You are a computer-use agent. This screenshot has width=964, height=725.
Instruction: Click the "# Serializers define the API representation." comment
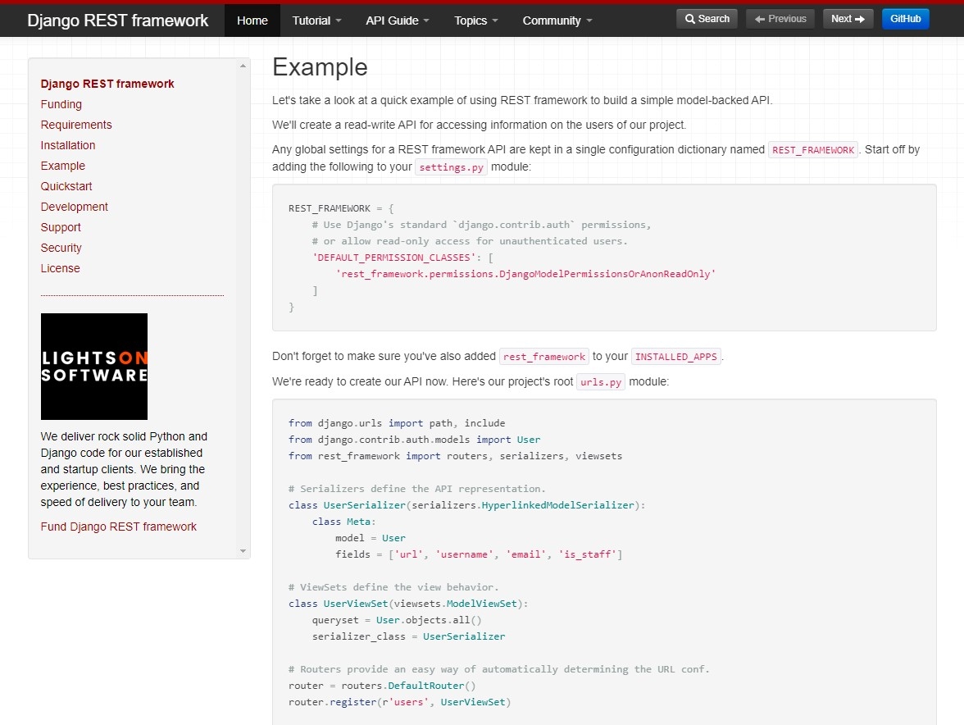click(x=416, y=489)
